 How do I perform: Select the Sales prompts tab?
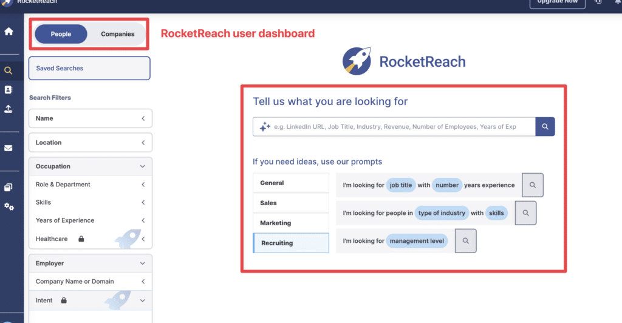[x=291, y=203]
